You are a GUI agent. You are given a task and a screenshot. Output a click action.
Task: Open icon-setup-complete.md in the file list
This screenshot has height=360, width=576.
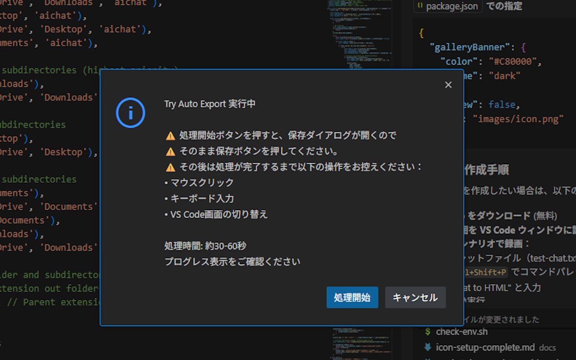pyautogui.click(x=486, y=347)
